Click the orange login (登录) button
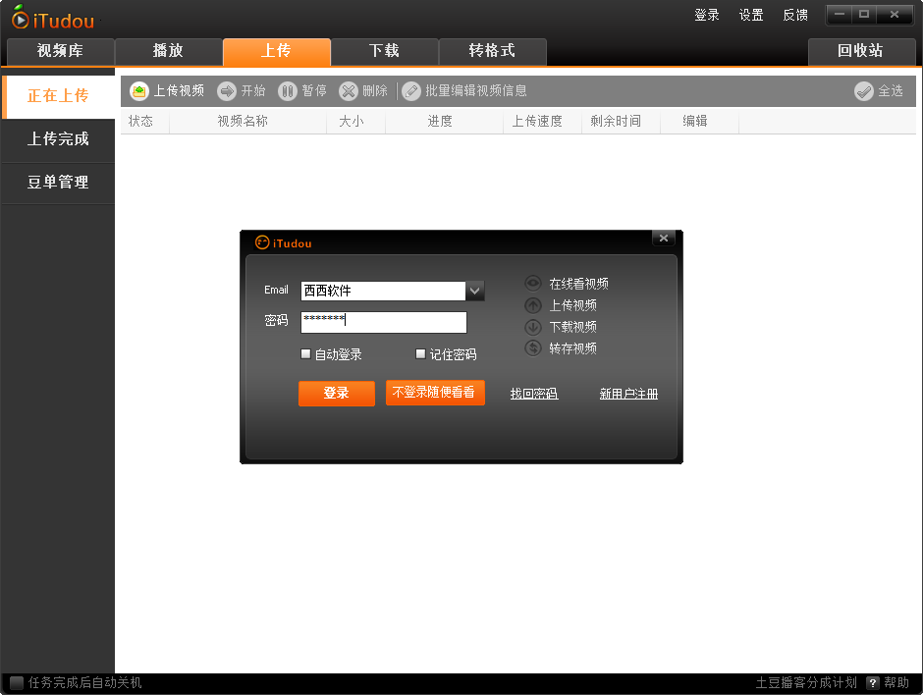This screenshot has width=923, height=695. coord(336,393)
